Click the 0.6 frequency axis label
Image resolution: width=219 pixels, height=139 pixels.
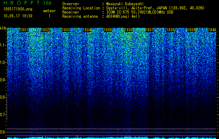[x=3, y=132]
